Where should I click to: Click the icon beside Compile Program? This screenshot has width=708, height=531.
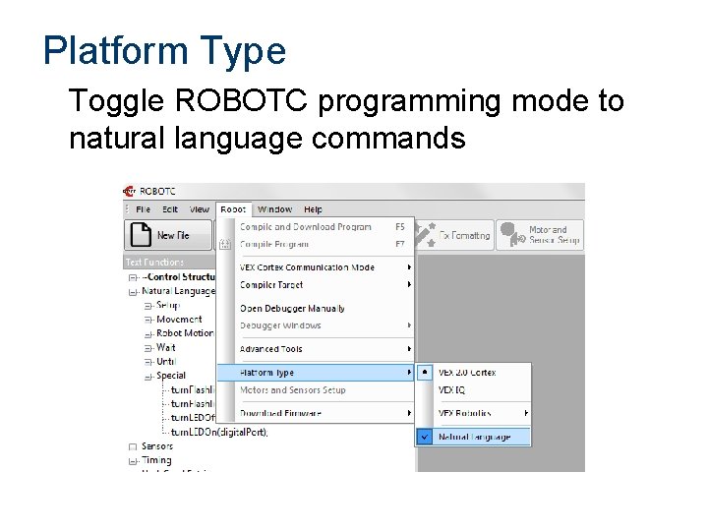coord(225,244)
